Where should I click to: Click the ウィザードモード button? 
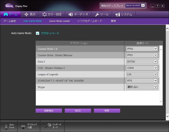(x=52, y=126)
